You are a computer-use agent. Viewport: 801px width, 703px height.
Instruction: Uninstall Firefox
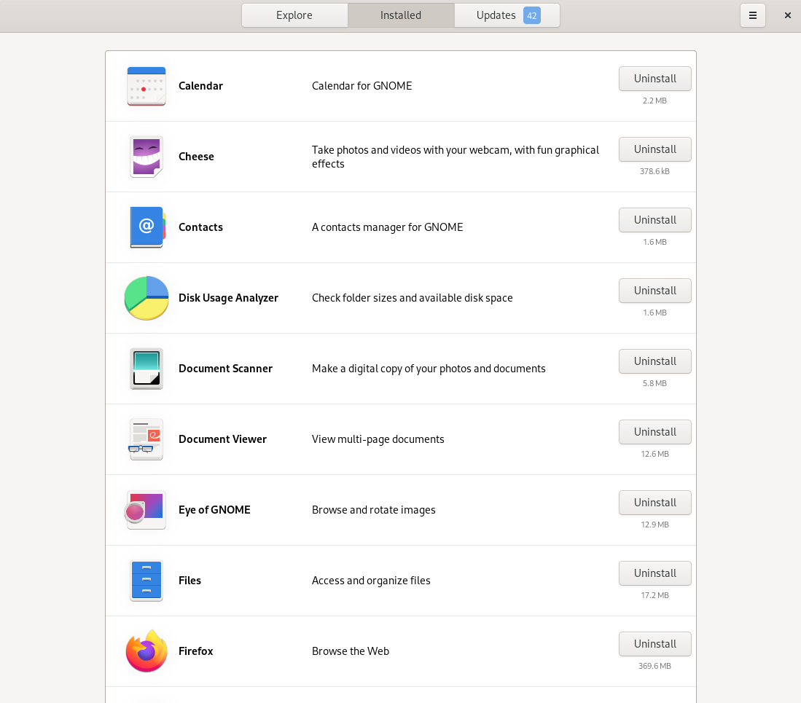pyautogui.click(x=655, y=644)
